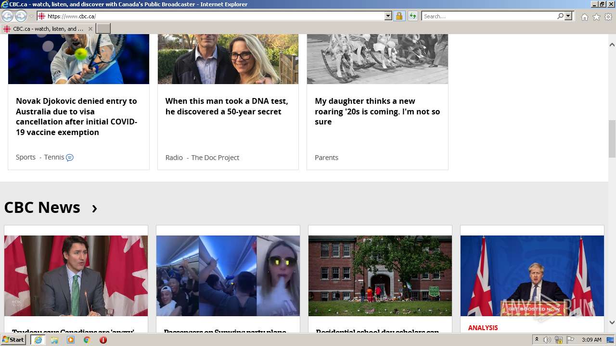The width and height of the screenshot is (616, 346).
Task: Restore down the Internet Explorer window
Action: point(602,4)
